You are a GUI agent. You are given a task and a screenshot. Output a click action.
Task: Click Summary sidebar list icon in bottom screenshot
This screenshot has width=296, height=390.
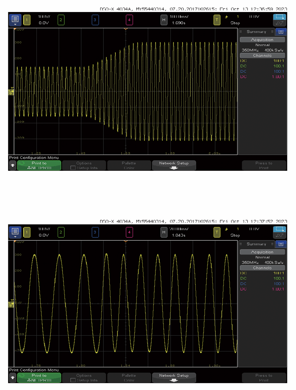point(281,244)
